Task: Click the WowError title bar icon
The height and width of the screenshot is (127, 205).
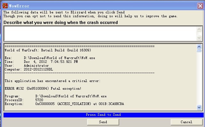Action: [x=5, y=6]
